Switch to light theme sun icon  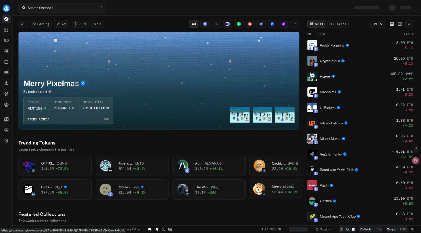click(x=341, y=229)
